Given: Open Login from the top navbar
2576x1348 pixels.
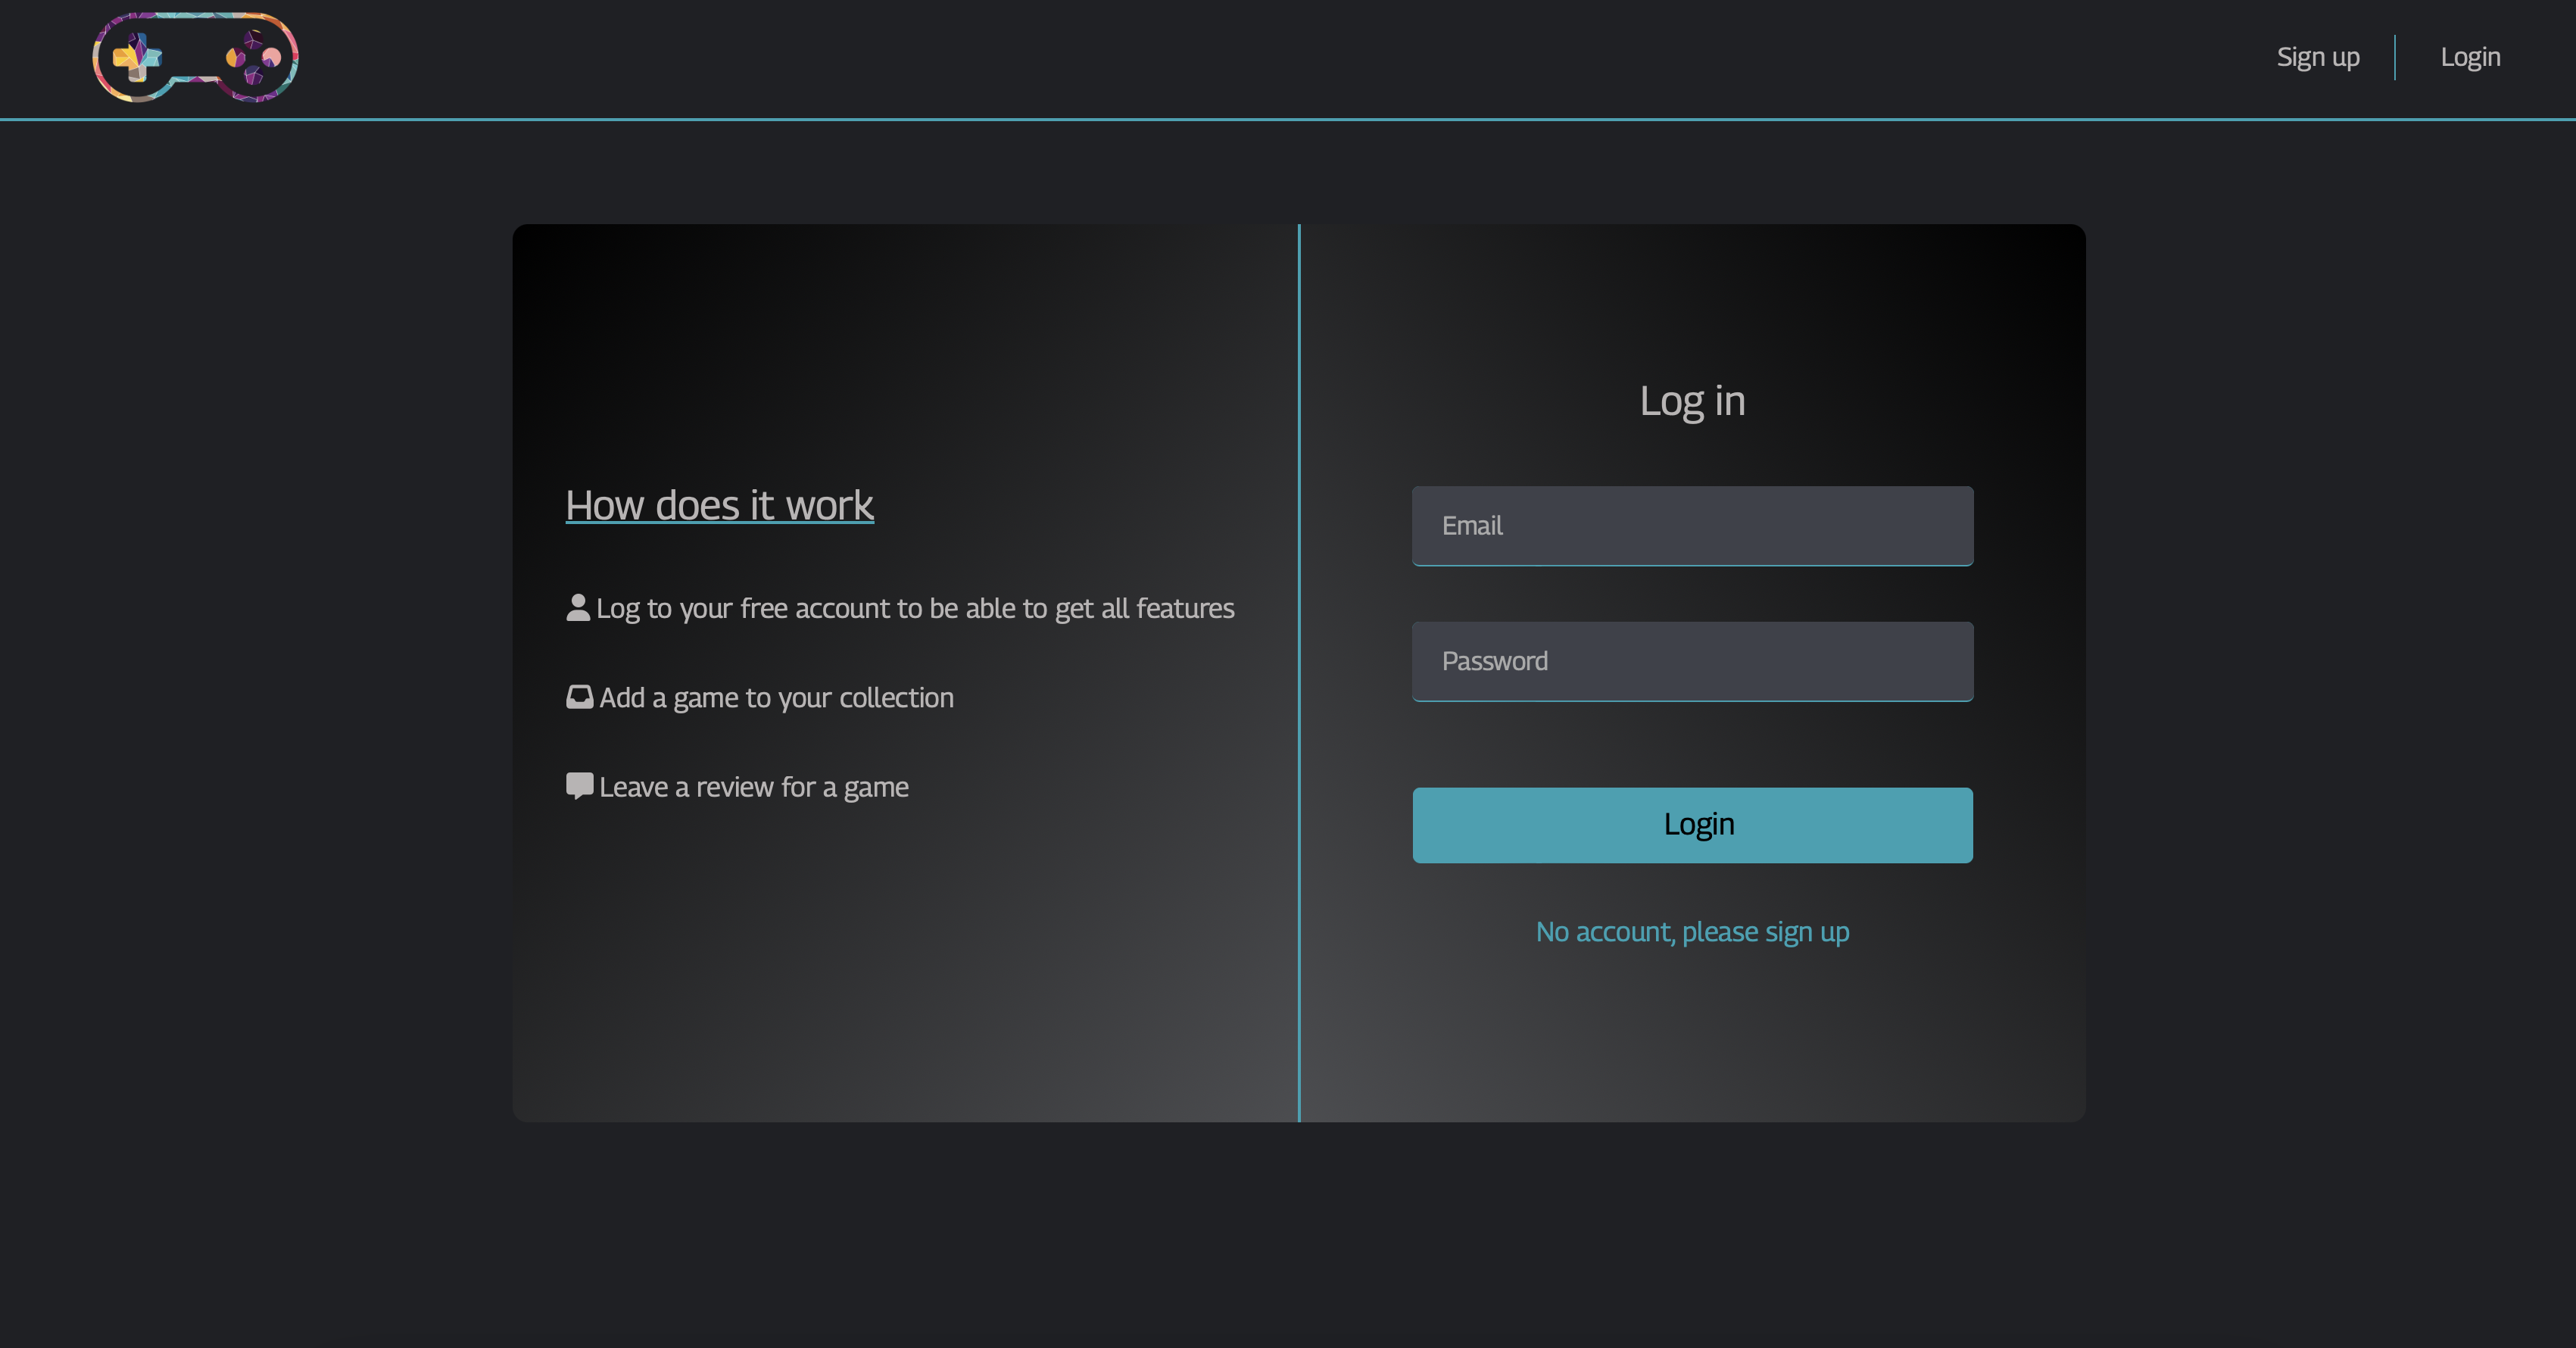Looking at the screenshot, I should pyautogui.click(x=2470, y=57).
